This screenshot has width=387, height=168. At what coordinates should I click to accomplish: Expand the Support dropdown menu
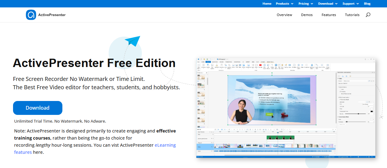(351, 4)
